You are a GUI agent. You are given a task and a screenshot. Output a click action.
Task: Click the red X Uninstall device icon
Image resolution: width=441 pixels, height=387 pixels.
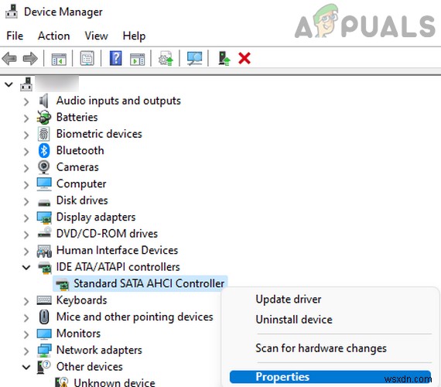pyautogui.click(x=244, y=58)
